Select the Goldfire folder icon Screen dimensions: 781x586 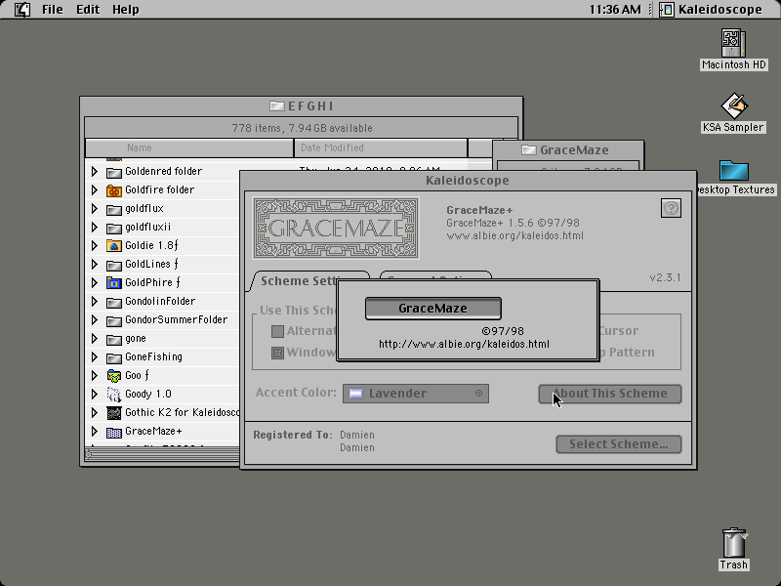(x=114, y=190)
